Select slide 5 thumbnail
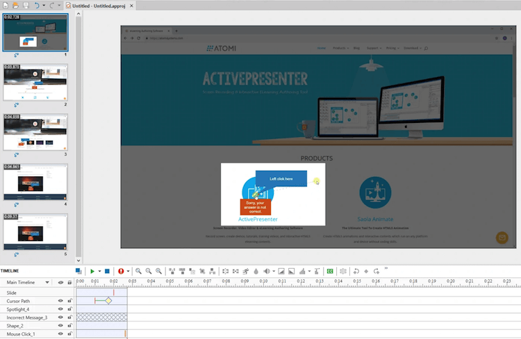Image resolution: width=521 pixels, height=339 pixels. (35, 232)
